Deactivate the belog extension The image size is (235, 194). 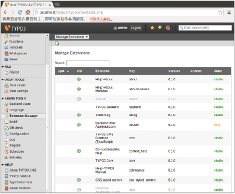coord(79,115)
